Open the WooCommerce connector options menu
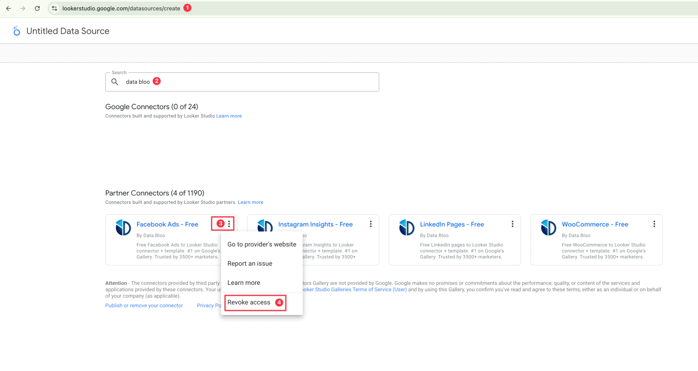Screen dimensions: 698x371 [x=654, y=224]
